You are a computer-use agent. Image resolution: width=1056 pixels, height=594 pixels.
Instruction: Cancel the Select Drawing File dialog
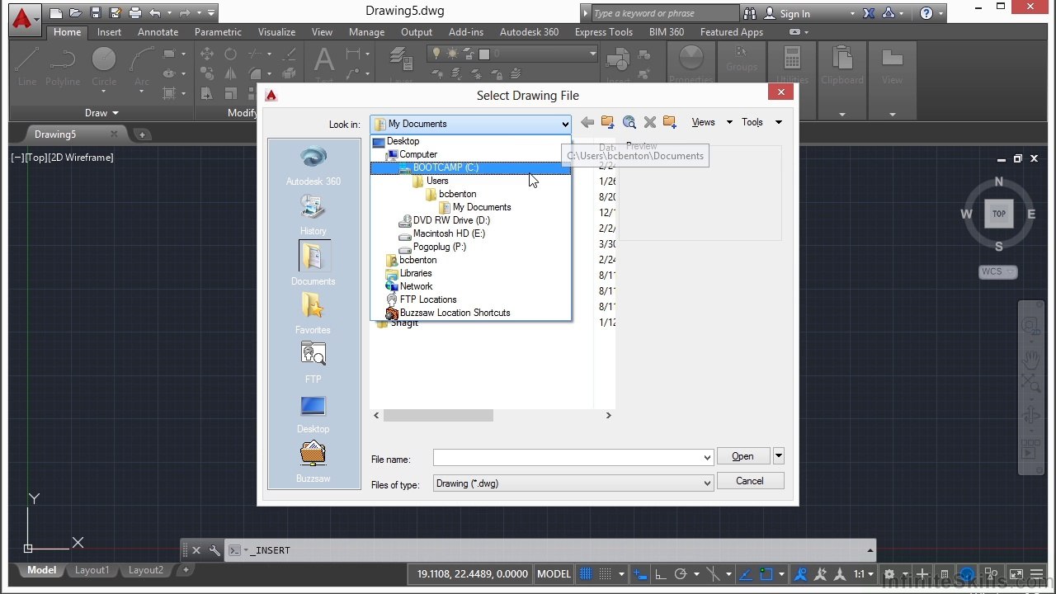coord(750,481)
